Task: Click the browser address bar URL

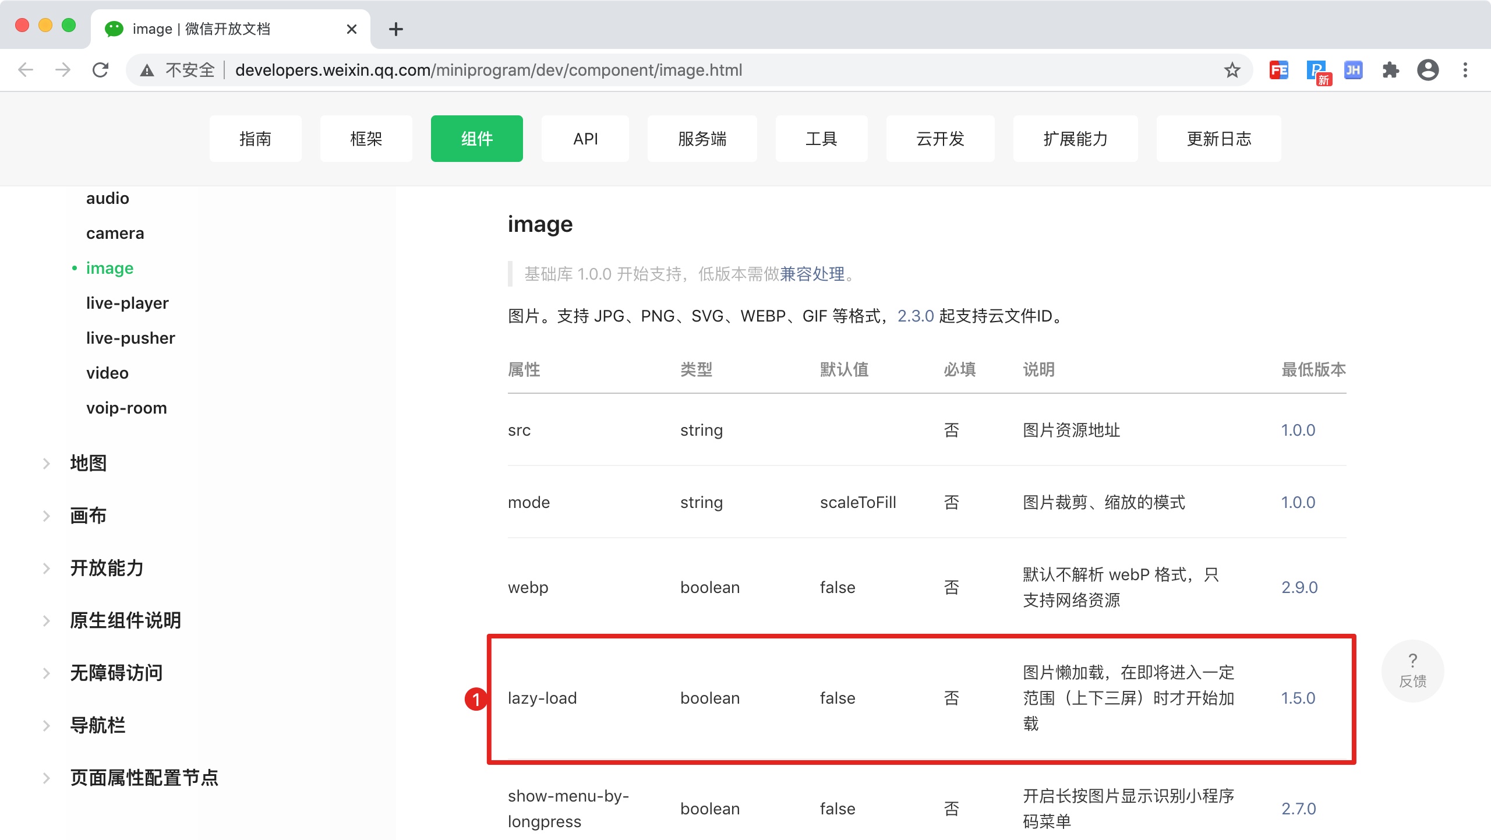Action: pyautogui.click(x=488, y=70)
